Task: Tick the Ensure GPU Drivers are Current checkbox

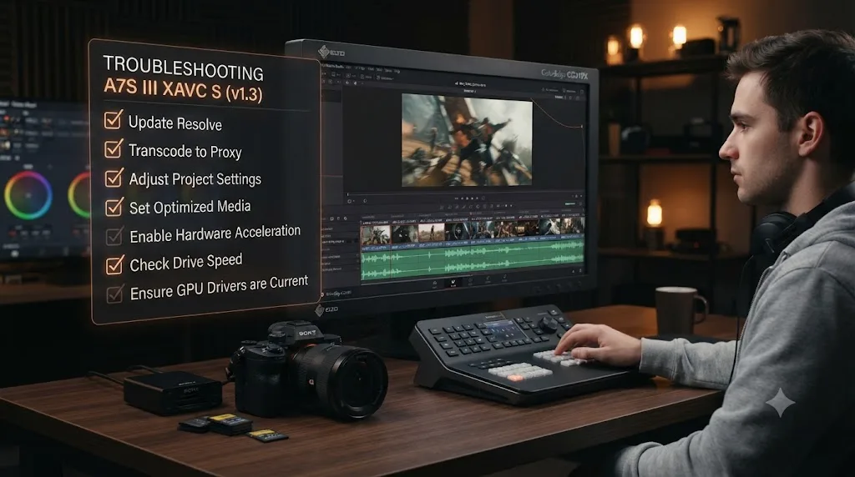Action: [115, 294]
